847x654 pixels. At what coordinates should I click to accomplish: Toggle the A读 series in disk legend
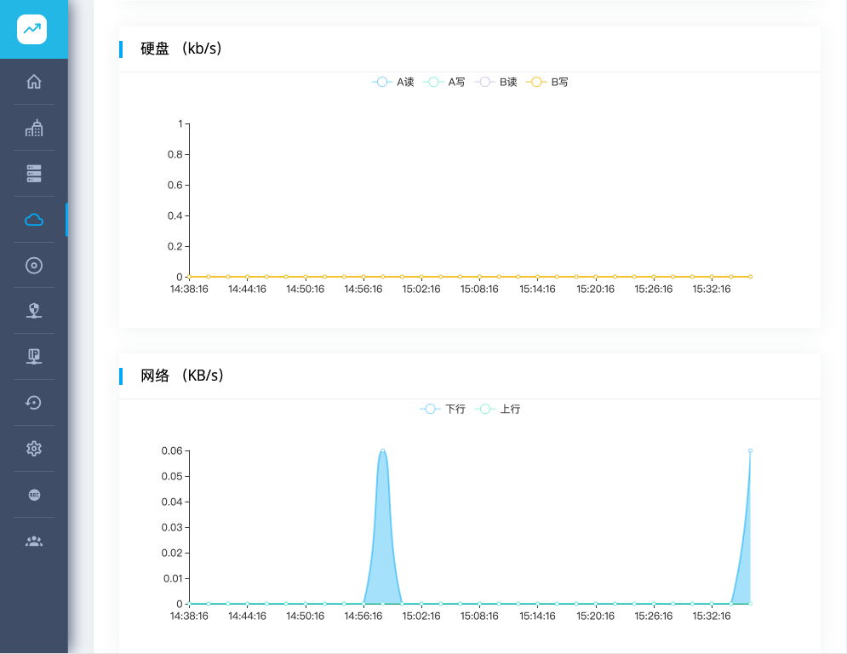tap(393, 82)
